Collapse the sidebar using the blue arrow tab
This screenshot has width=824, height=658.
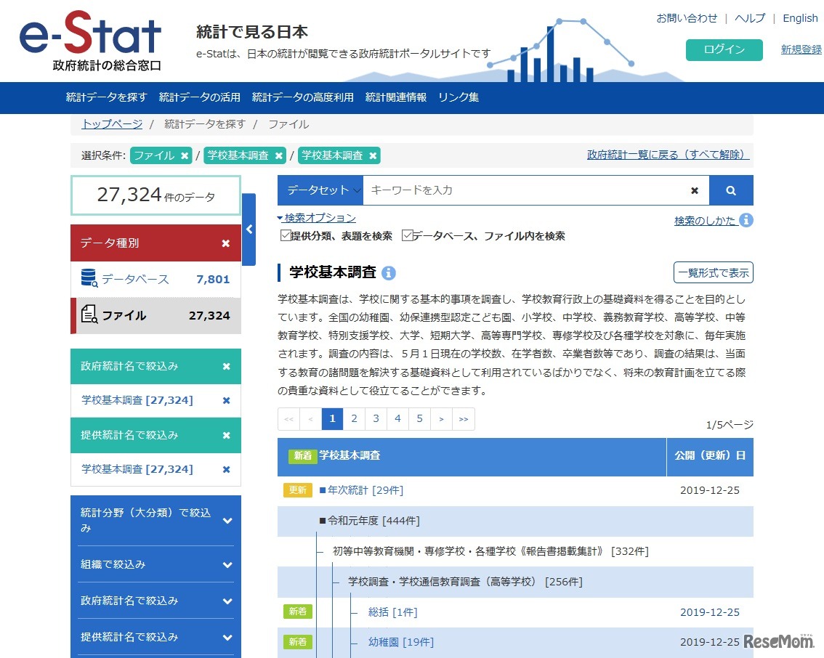[x=249, y=229]
